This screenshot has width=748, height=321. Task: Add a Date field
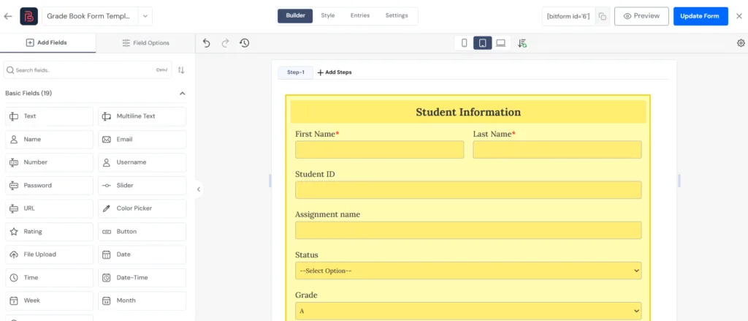142,254
